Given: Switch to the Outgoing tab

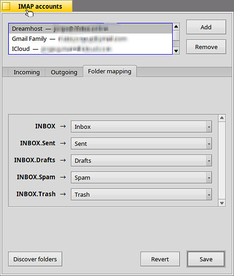Looking at the screenshot, I should (x=64, y=72).
